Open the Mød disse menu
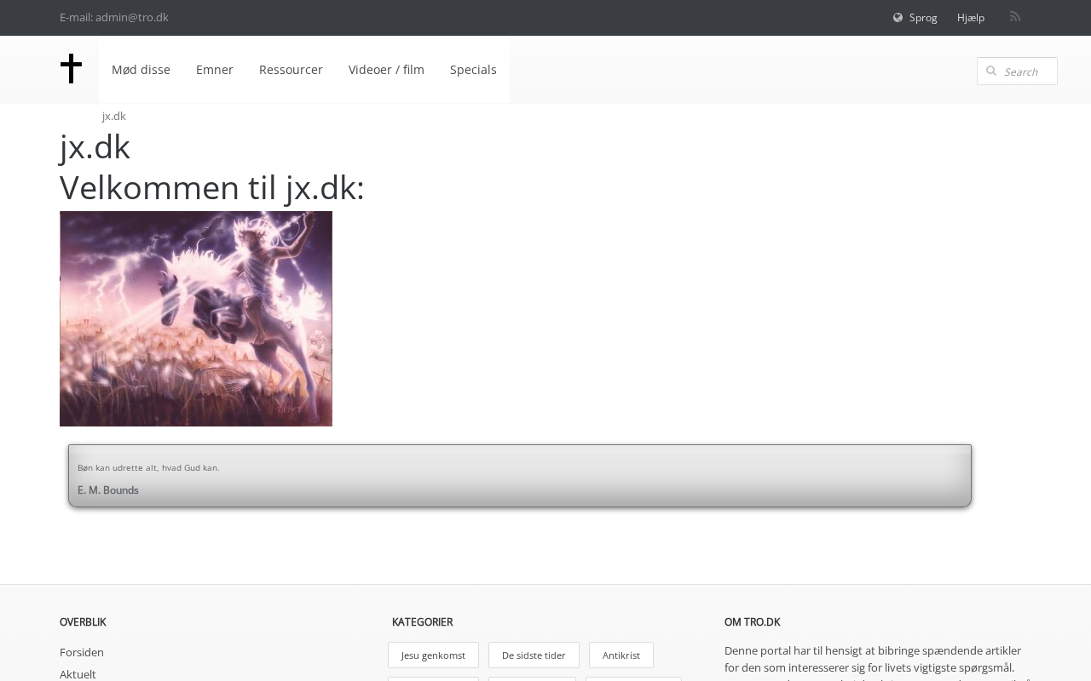 [x=141, y=70]
